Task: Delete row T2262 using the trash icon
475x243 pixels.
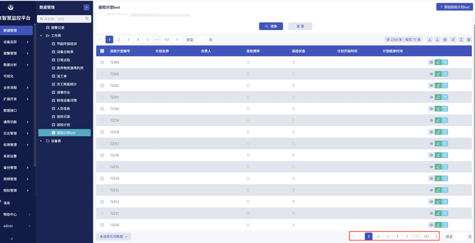Action: pos(445,86)
